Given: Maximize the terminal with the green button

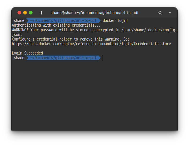Looking at the screenshot, I should click(31, 13).
